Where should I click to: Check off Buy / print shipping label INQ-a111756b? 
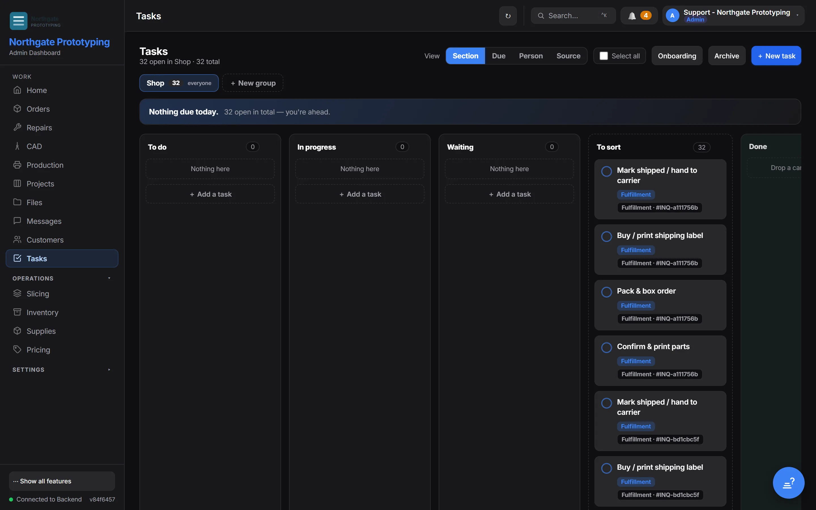[606, 237]
